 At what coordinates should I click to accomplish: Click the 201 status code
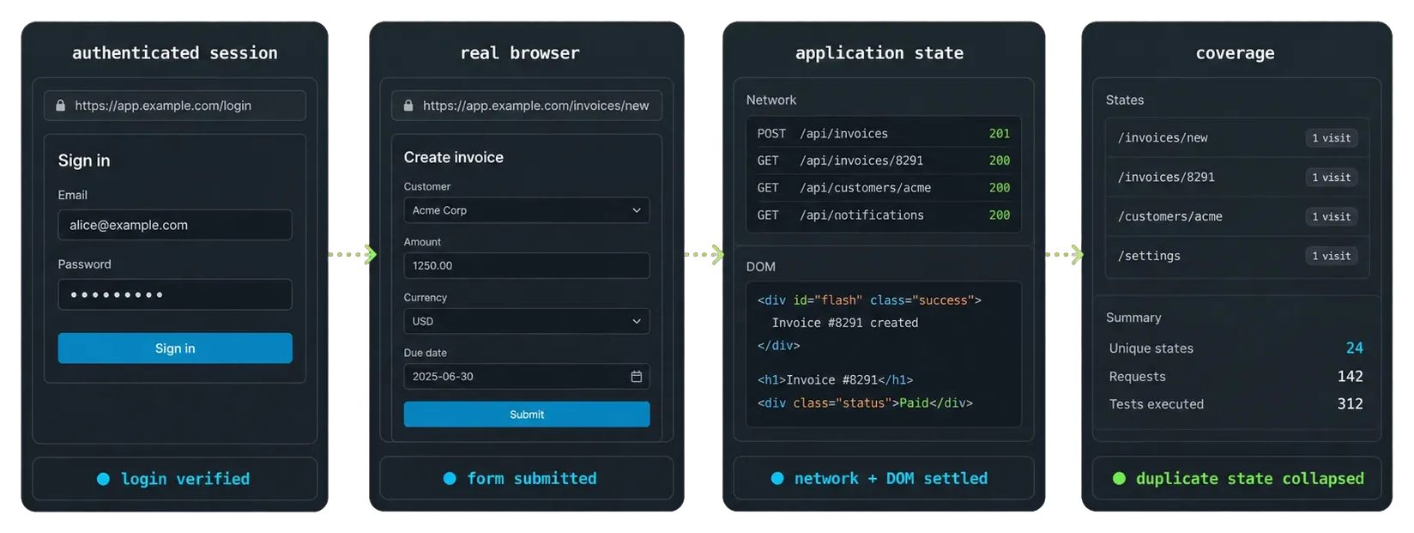pyautogui.click(x=1000, y=134)
